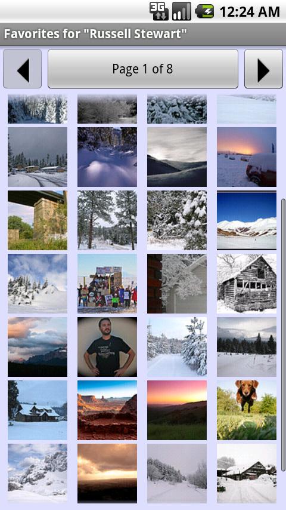Open the old wooden barn in snow photo
This screenshot has width=286, height=510.
tap(247, 284)
